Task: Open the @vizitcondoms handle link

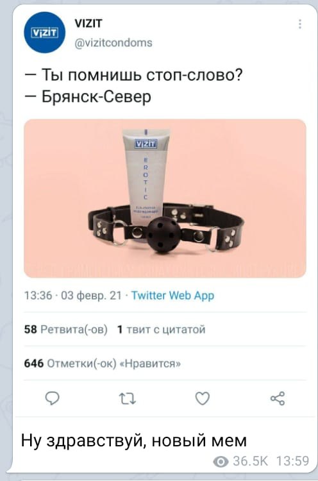Action: tap(113, 42)
